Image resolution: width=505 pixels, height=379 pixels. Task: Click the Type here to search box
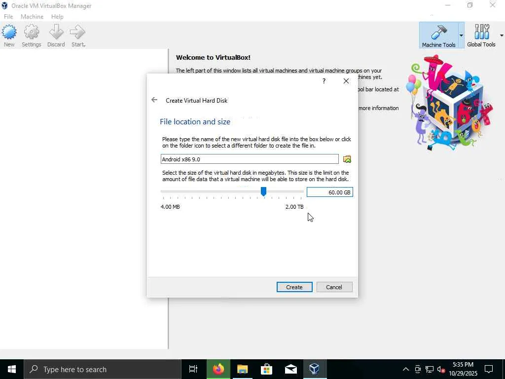[x=103, y=369]
